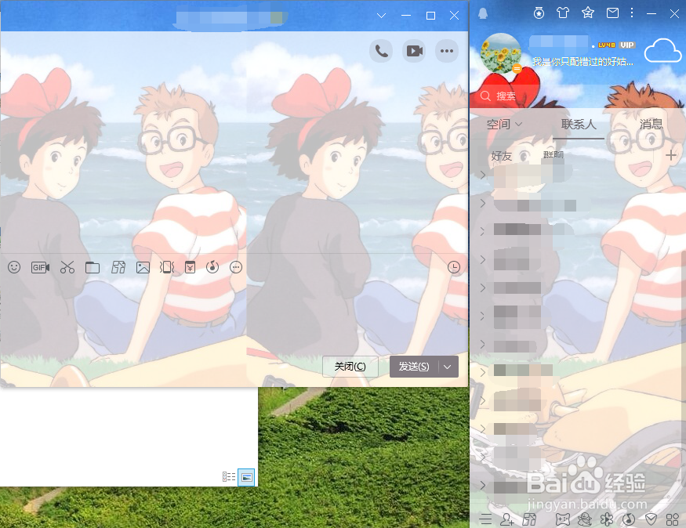Open the mailbox envelope icon

coord(612,13)
